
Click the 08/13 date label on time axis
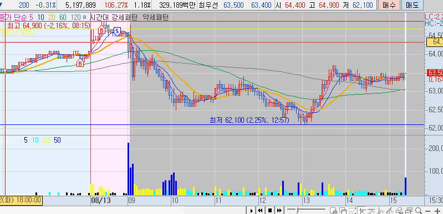[101, 201]
